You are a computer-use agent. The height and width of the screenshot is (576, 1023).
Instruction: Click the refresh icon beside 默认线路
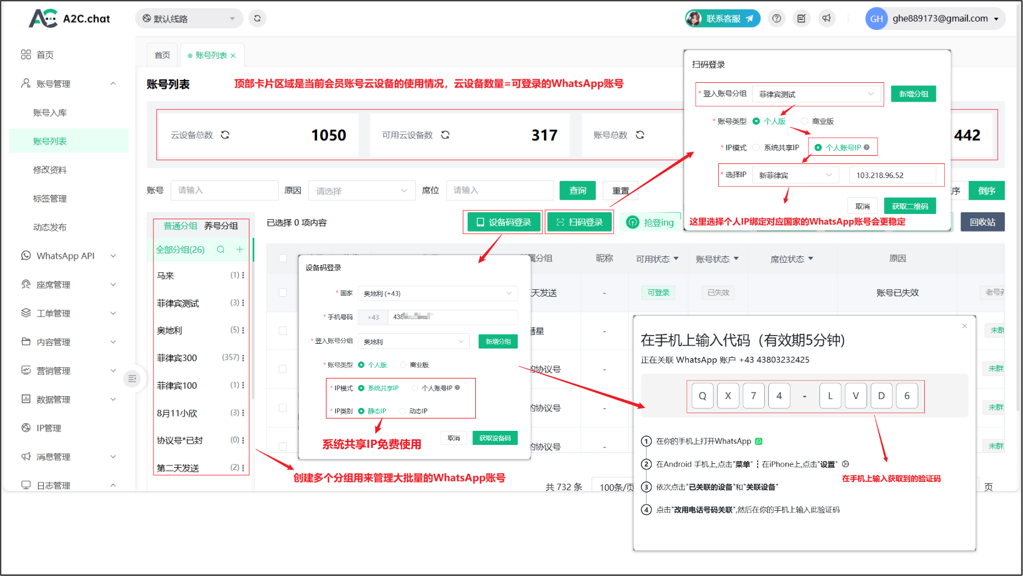tap(257, 18)
